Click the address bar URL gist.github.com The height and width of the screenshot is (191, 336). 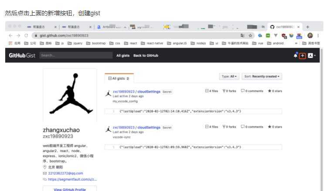coord(64,36)
